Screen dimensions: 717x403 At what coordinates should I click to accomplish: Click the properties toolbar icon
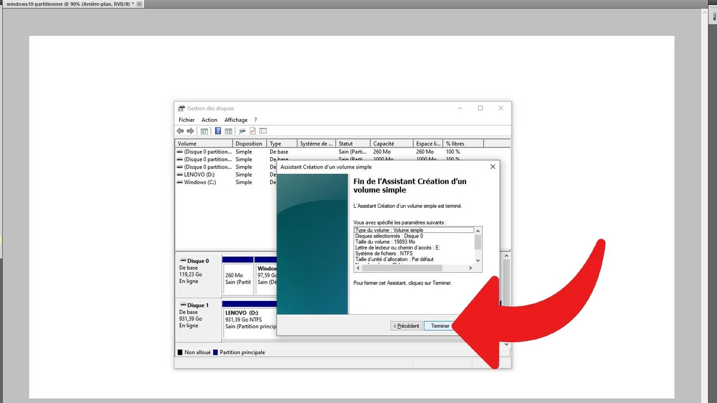tap(252, 131)
